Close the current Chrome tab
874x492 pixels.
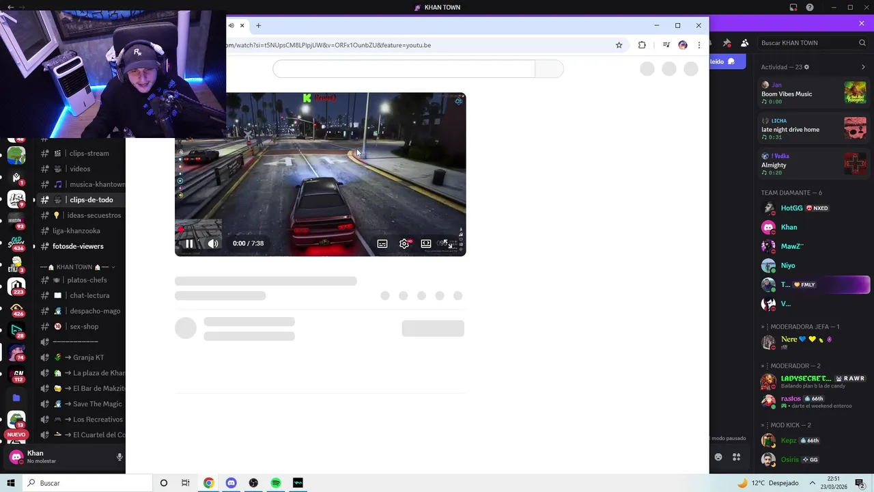[x=242, y=25]
